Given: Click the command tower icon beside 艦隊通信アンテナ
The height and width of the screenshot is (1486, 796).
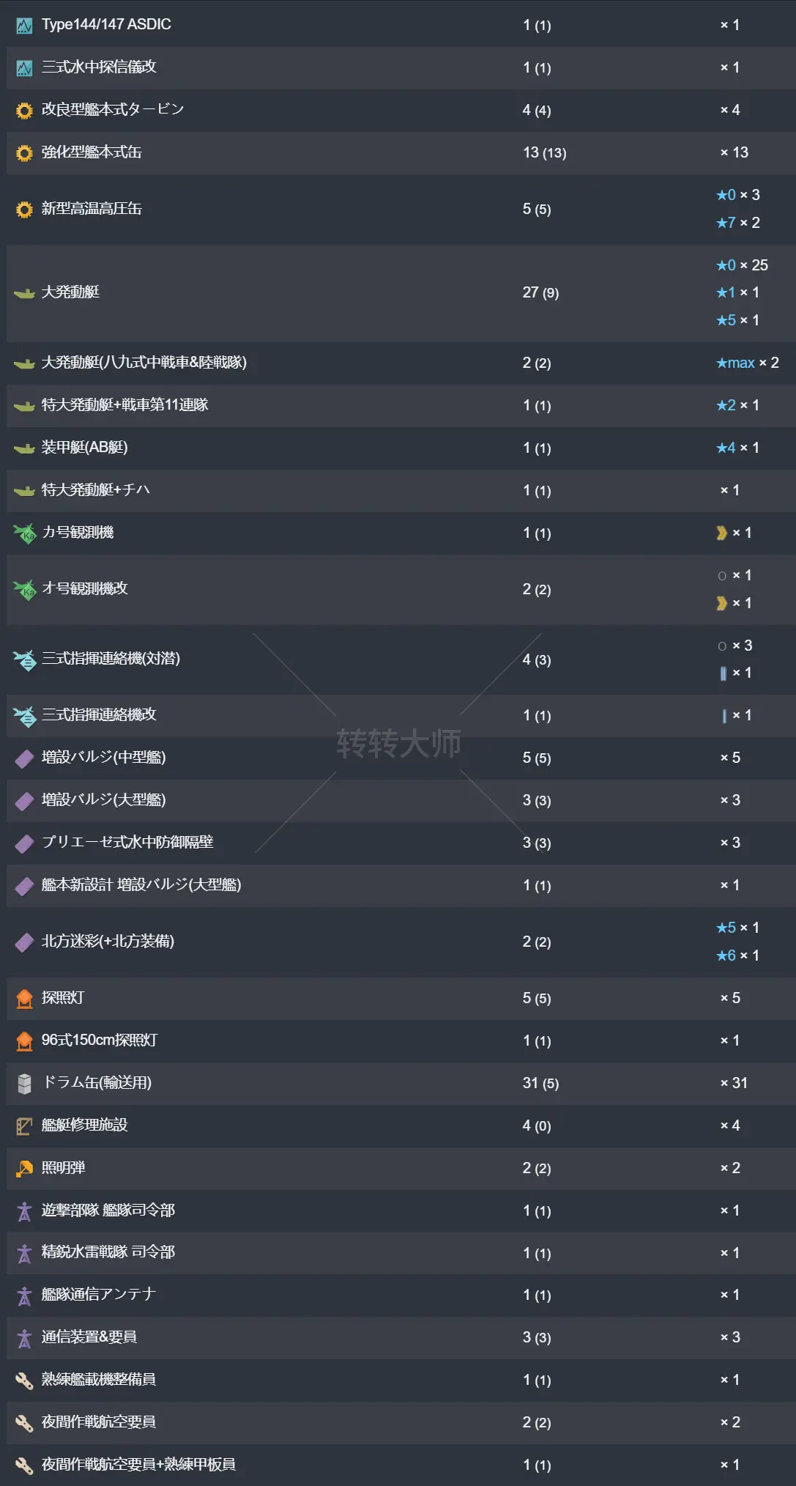Looking at the screenshot, I should [24, 1296].
